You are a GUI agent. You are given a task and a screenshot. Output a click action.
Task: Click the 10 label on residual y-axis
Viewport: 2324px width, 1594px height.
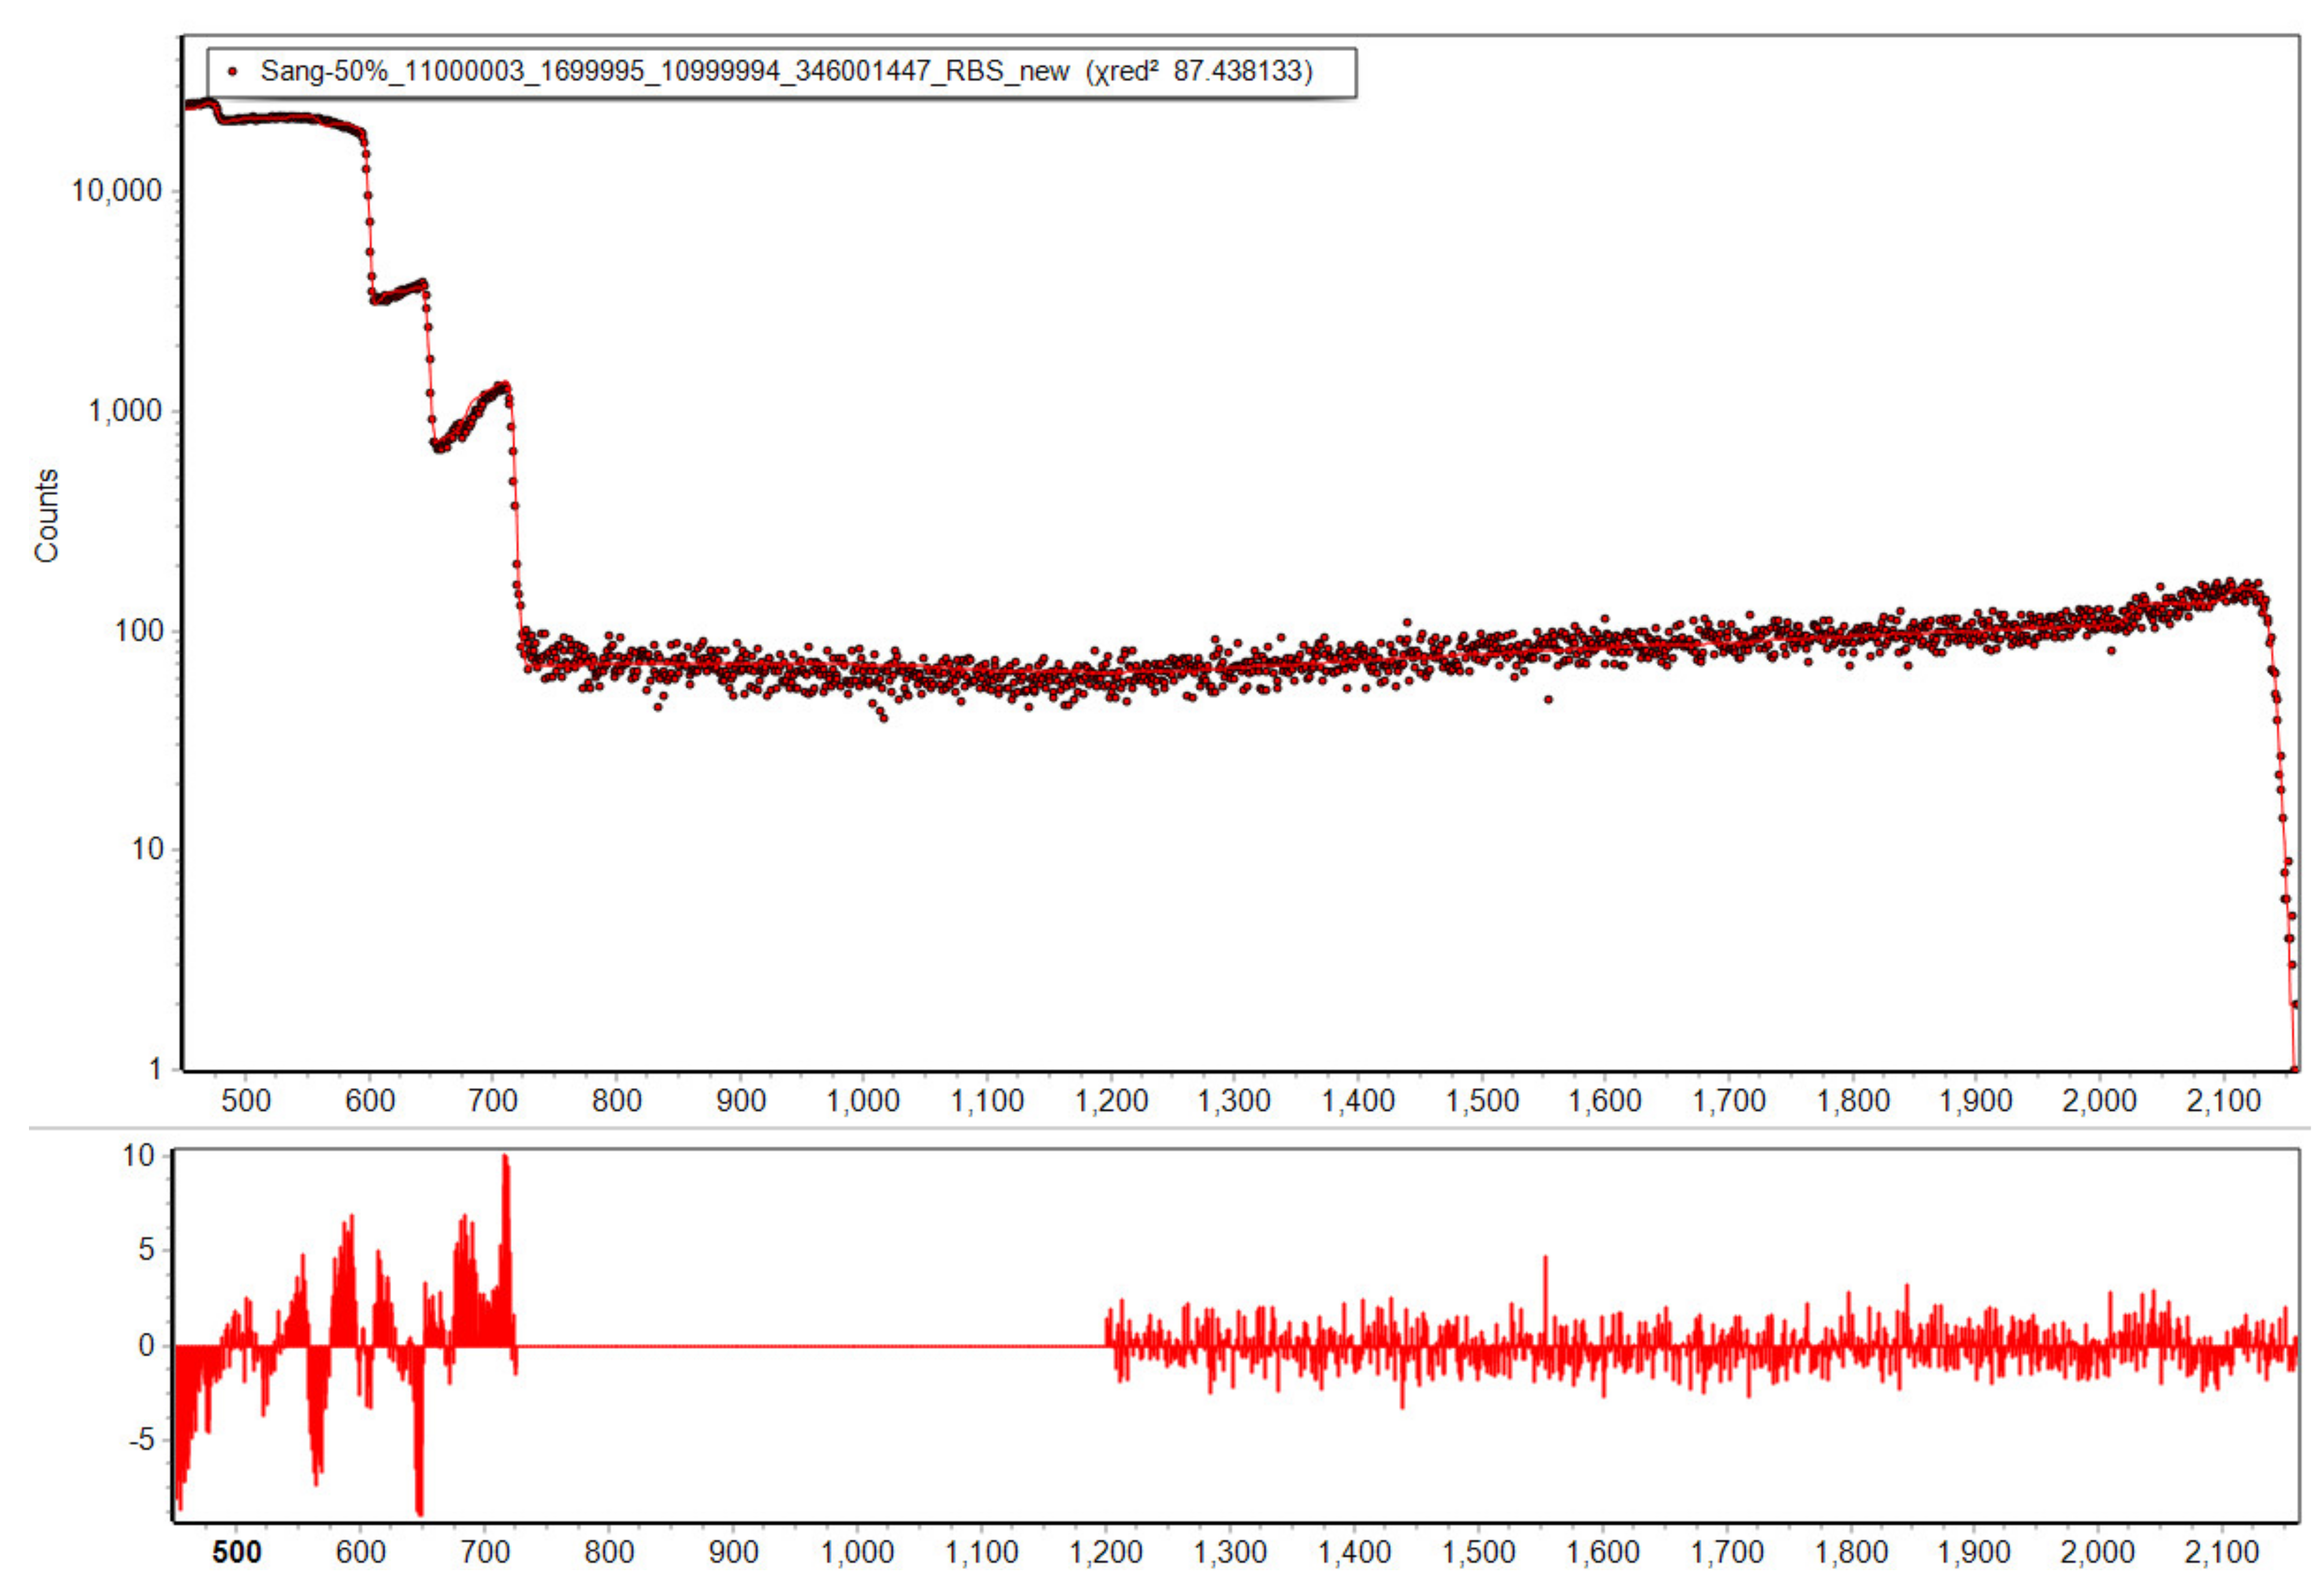[139, 1156]
